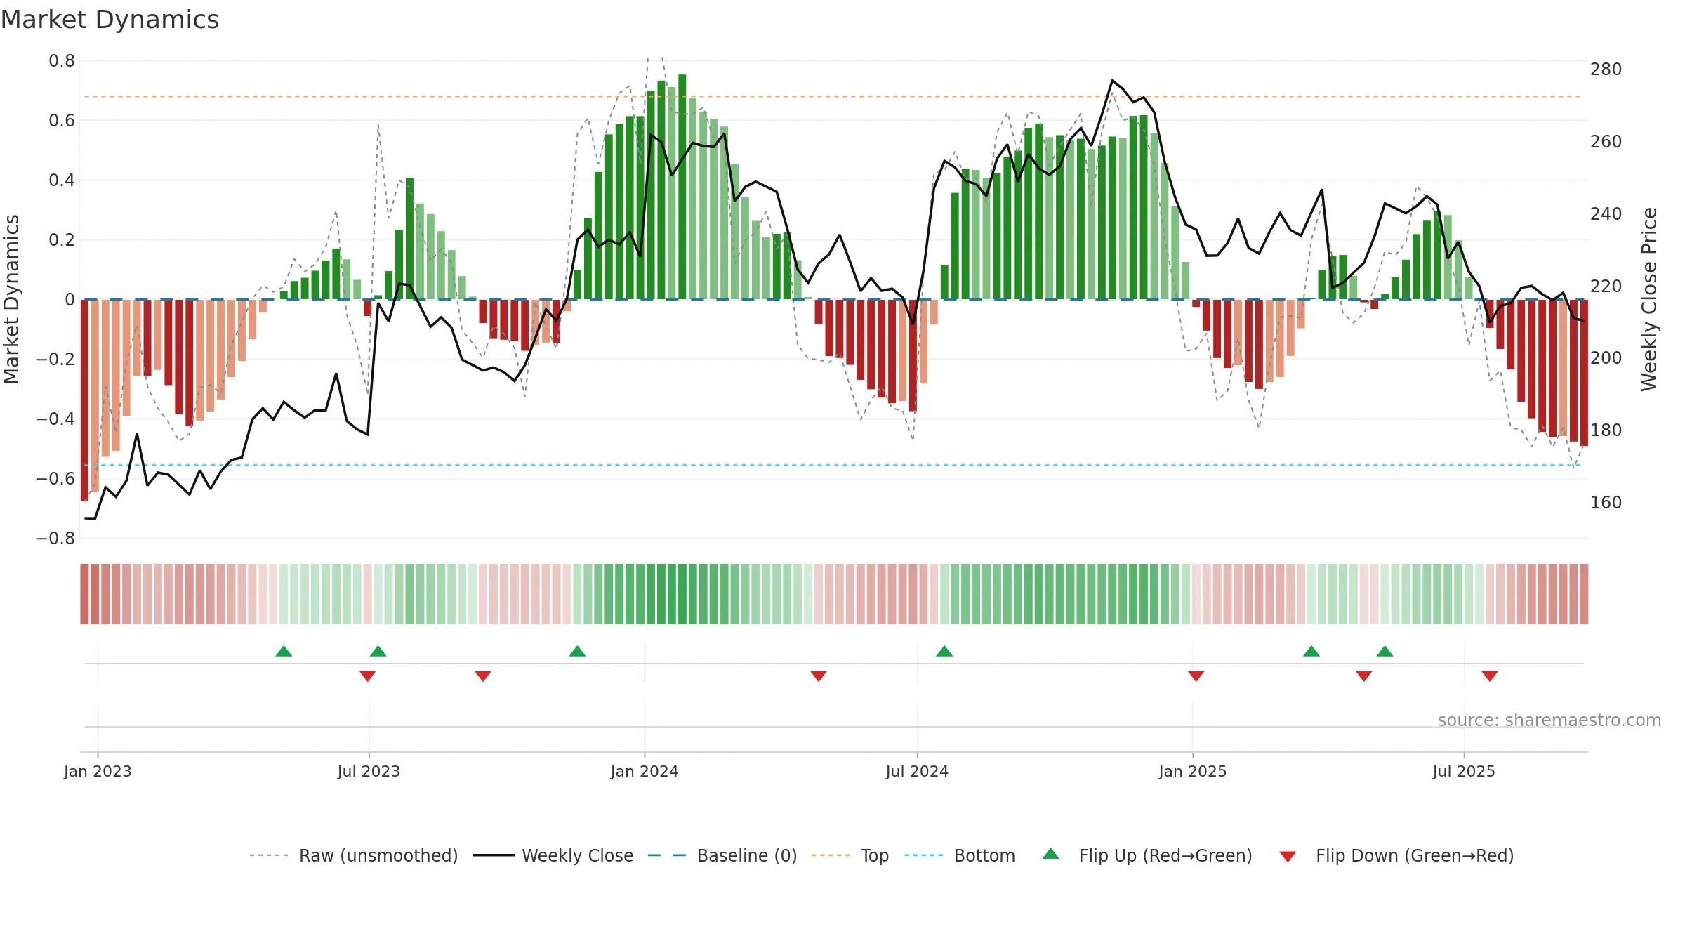Click the rotated Market Dynamics left axis title
Screen dimensions: 1685x948
pos(11,299)
